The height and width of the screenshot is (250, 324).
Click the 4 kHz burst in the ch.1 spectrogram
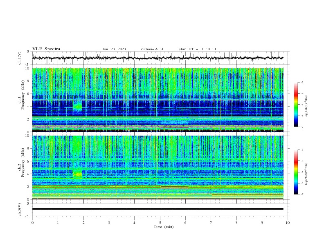click(77, 106)
